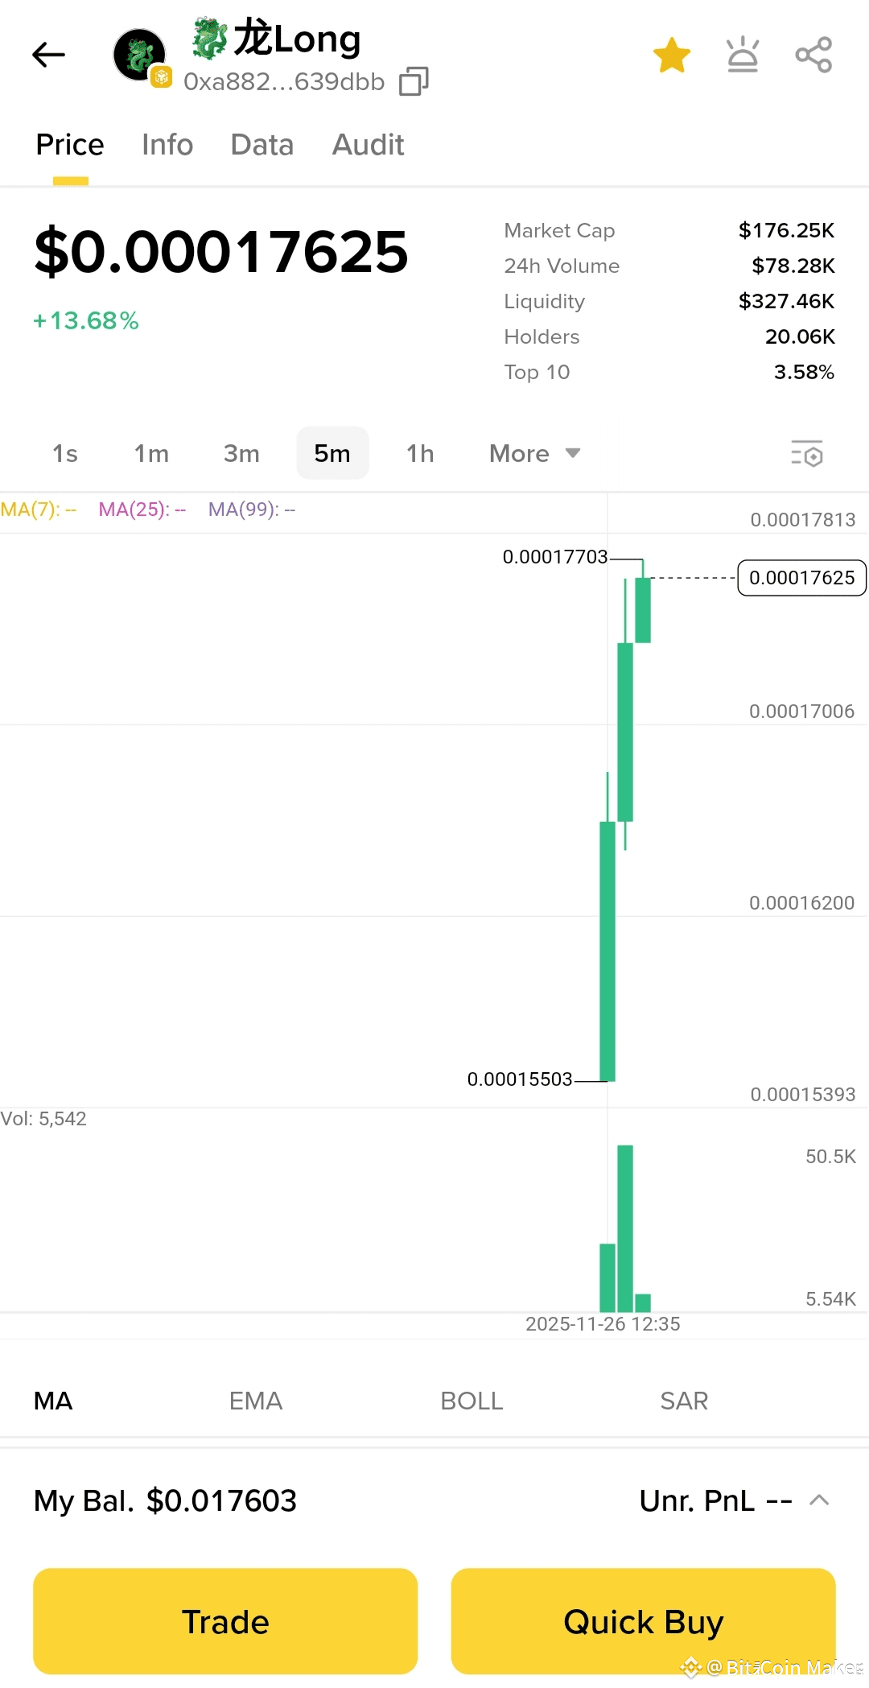The width and height of the screenshot is (869, 1688).
Task: Open the Data tab
Action: click(x=262, y=145)
